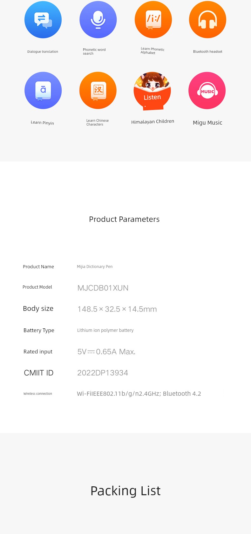Select the Phonetic word search microphone icon

click(x=98, y=20)
